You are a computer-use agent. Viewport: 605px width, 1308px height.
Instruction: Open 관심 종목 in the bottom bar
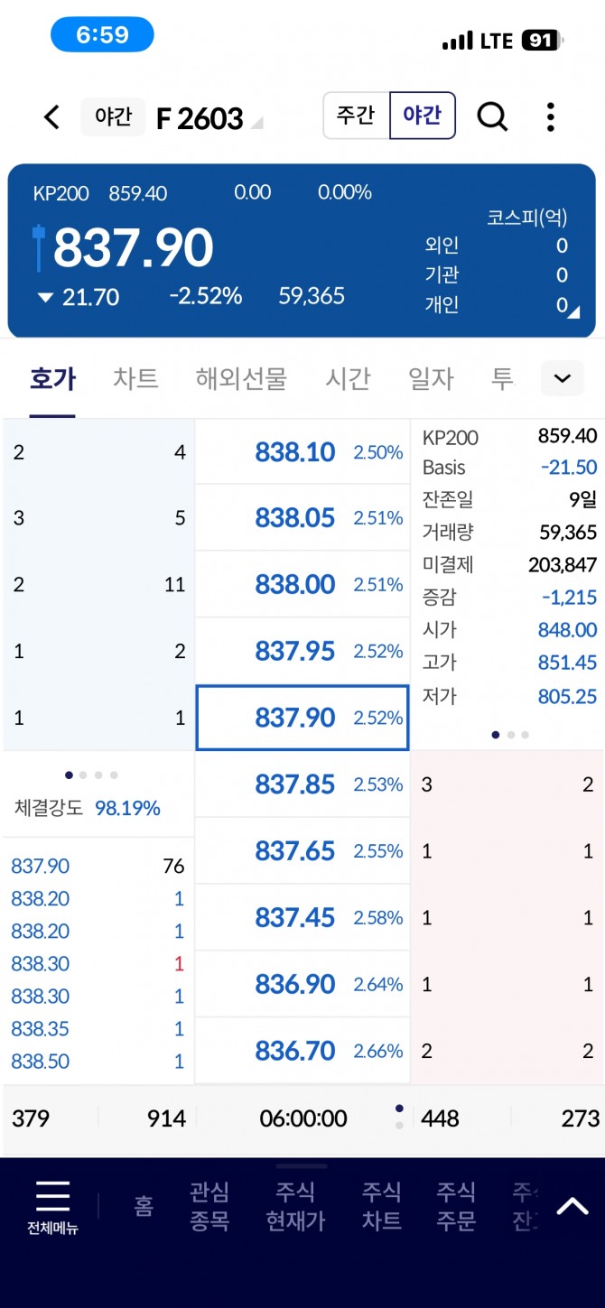coord(209,1206)
